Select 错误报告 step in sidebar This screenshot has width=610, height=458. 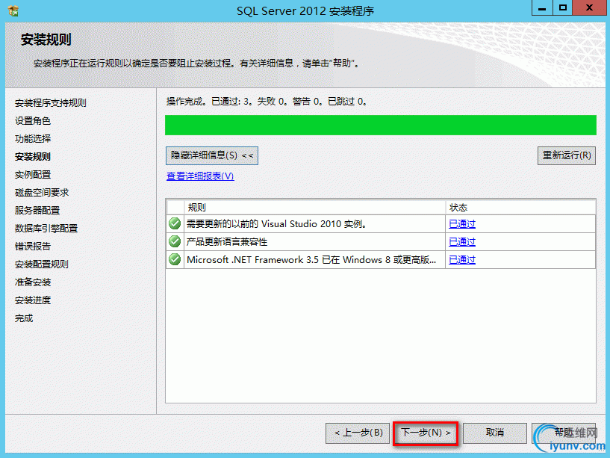(33, 246)
